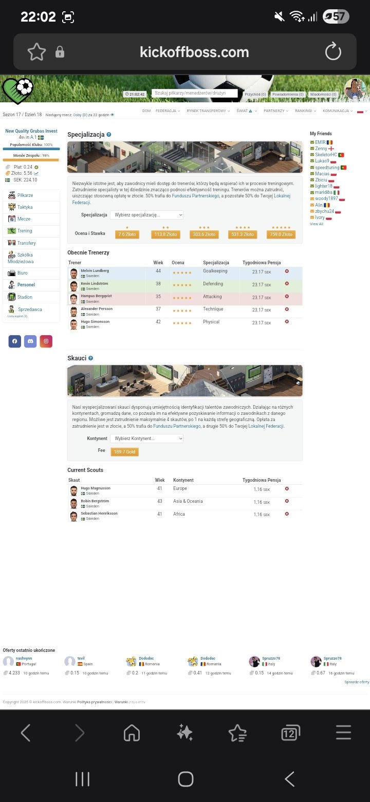Open the Instagram social icon
The width and height of the screenshot is (370, 802).
[x=46, y=341]
